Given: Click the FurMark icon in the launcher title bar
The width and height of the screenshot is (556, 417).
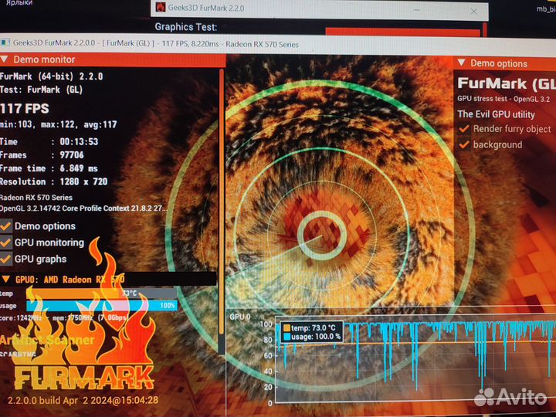Looking at the screenshot, I should pos(161,8).
